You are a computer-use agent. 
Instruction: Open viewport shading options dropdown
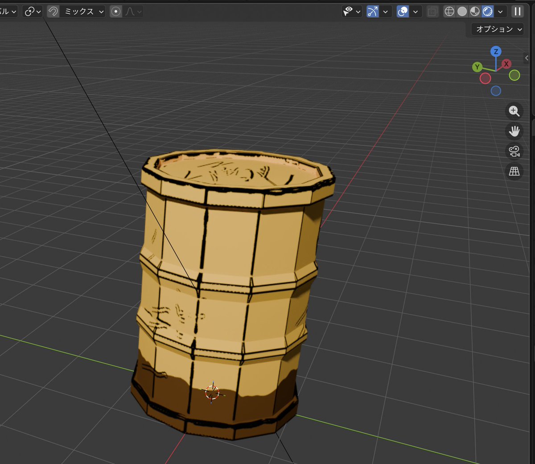pos(500,12)
